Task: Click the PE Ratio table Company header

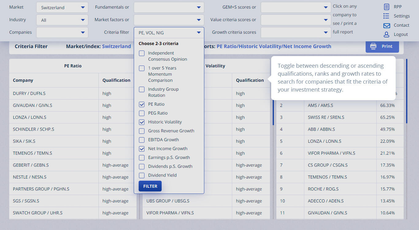Action: (x=23, y=80)
